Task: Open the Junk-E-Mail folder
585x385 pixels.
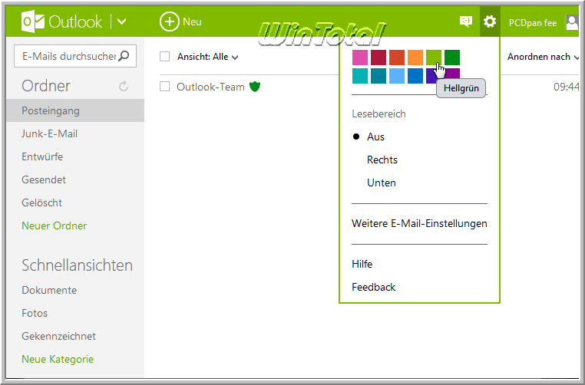Action: [50, 133]
